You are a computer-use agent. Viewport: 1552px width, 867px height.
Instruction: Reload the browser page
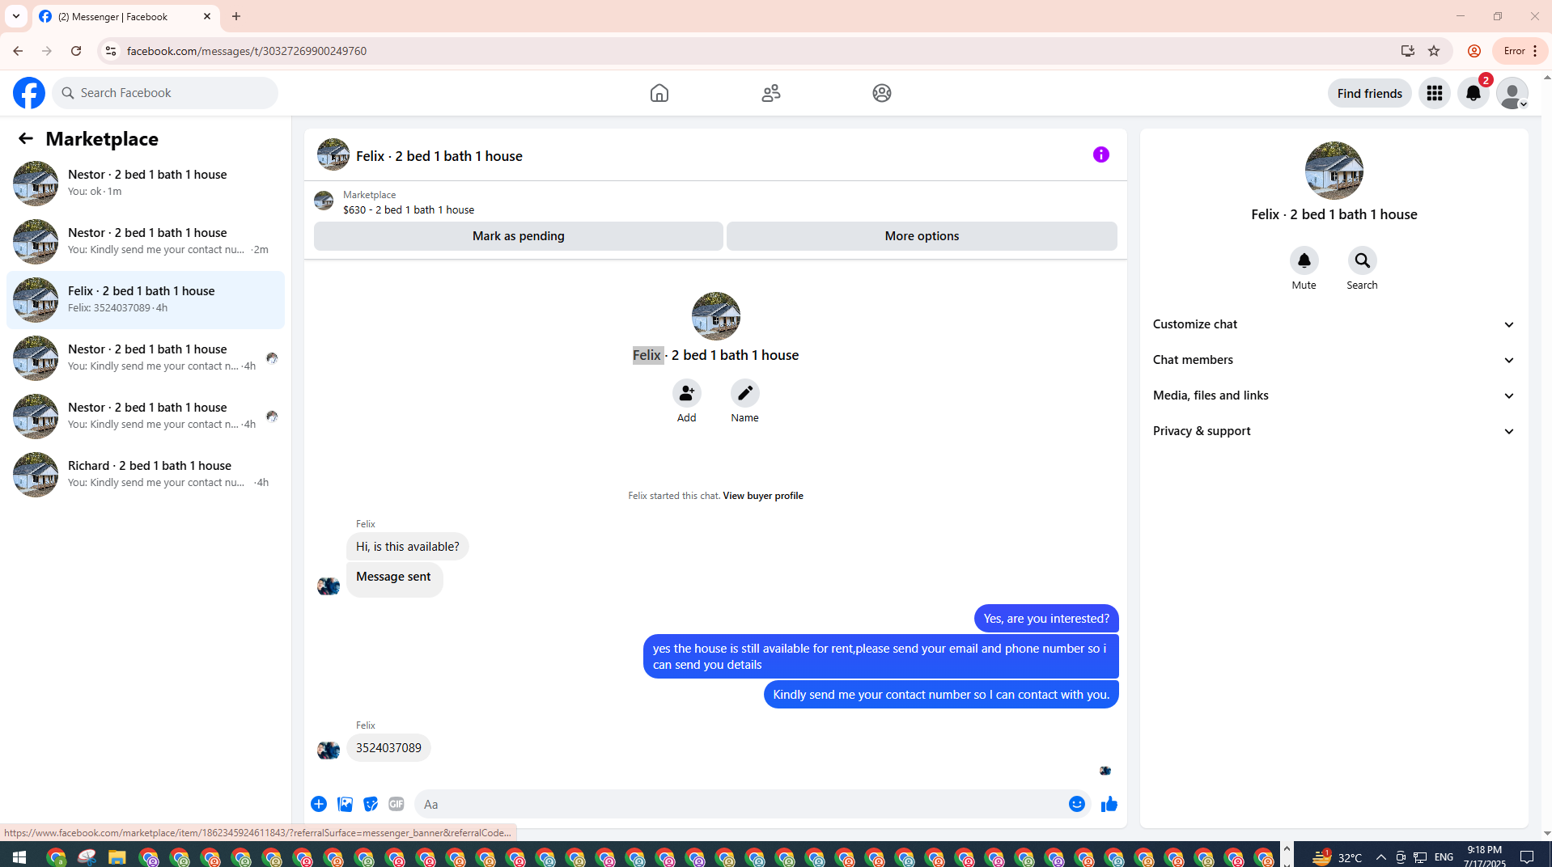pos(76,51)
